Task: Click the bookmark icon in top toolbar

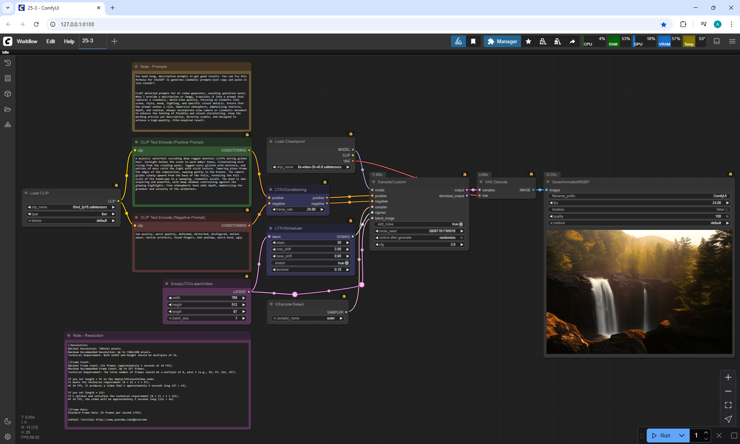Action: click(473, 41)
